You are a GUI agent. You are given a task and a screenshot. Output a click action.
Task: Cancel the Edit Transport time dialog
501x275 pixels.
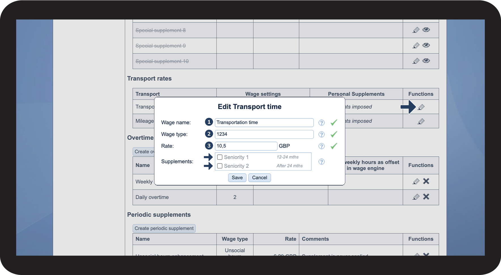tap(259, 178)
